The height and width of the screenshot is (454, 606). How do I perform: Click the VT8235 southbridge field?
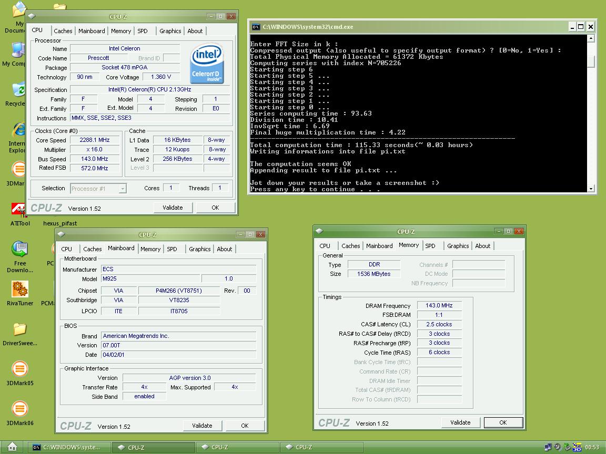point(179,300)
